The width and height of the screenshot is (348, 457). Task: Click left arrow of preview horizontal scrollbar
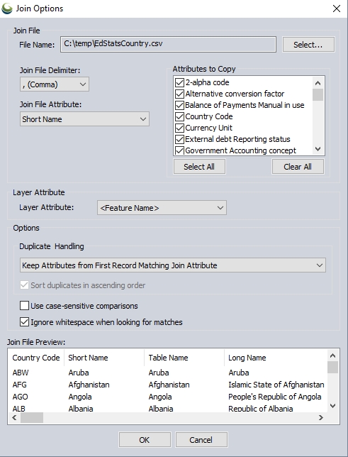(14, 418)
